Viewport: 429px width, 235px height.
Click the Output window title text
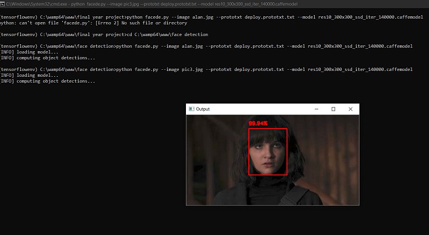pyautogui.click(x=203, y=109)
